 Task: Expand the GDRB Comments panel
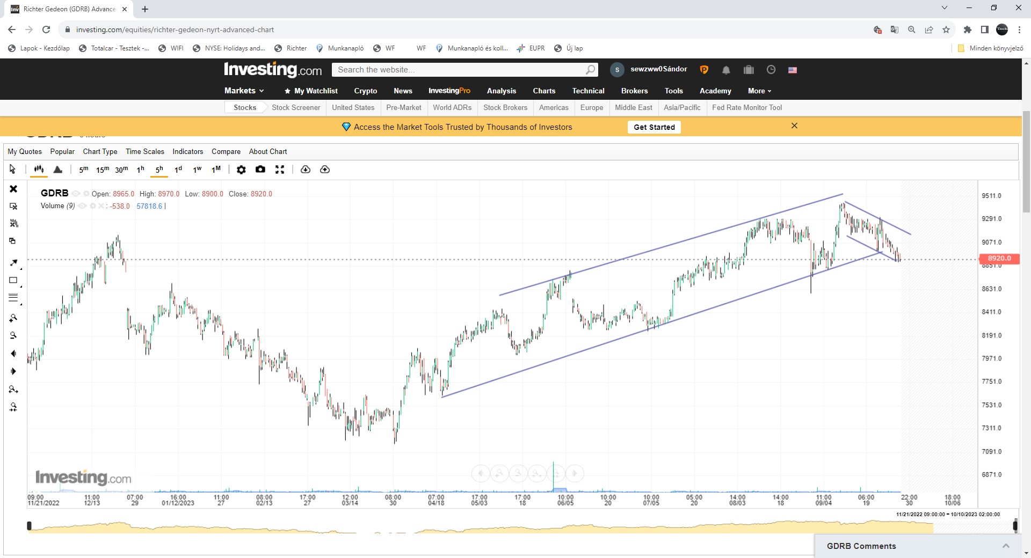coord(1006,546)
